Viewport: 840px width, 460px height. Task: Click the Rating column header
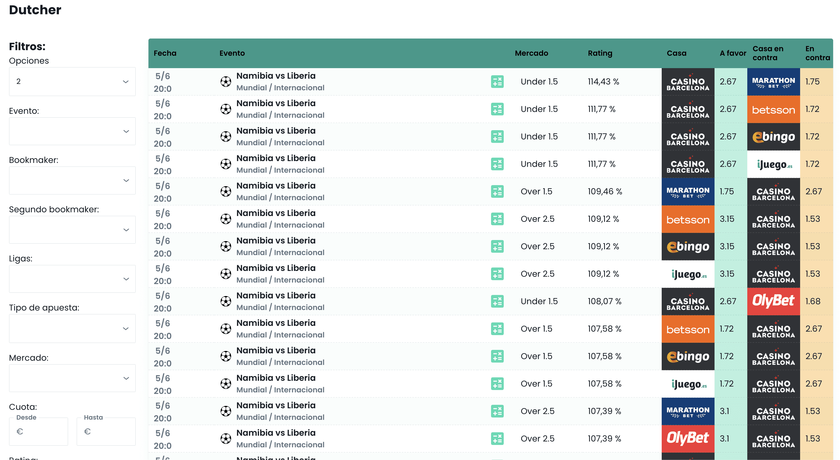click(600, 53)
